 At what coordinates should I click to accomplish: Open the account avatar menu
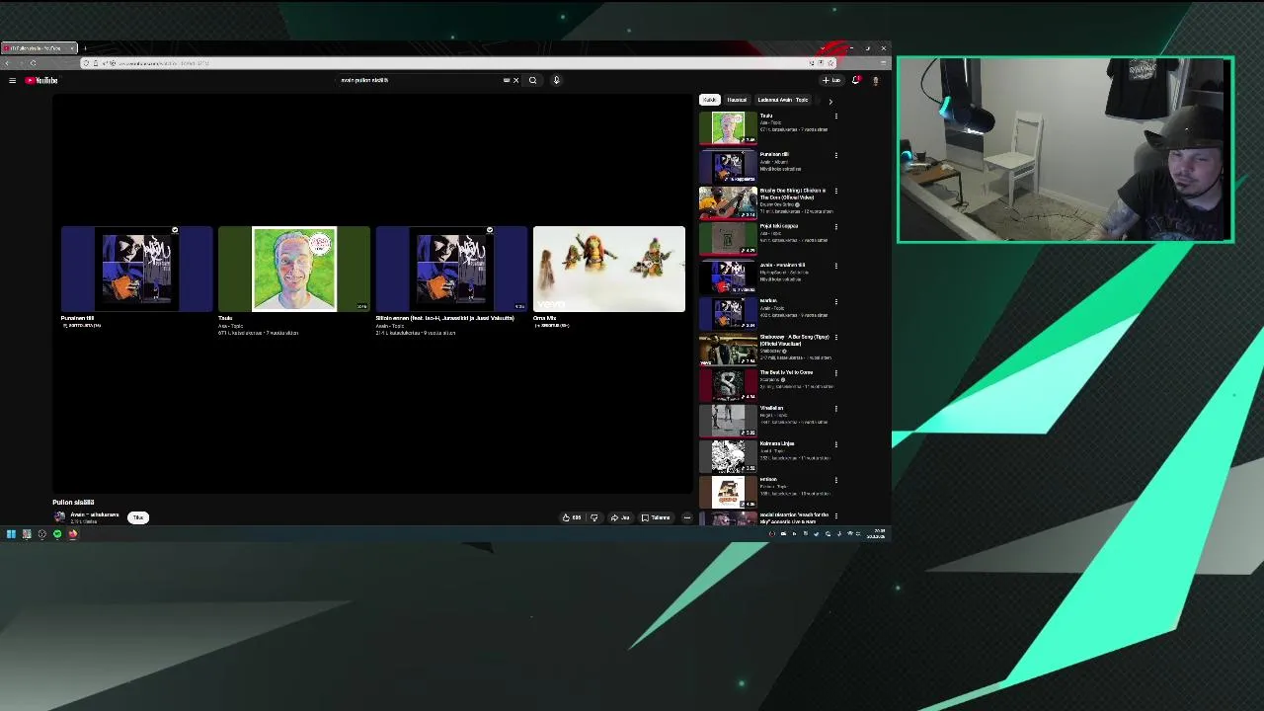(875, 80)
